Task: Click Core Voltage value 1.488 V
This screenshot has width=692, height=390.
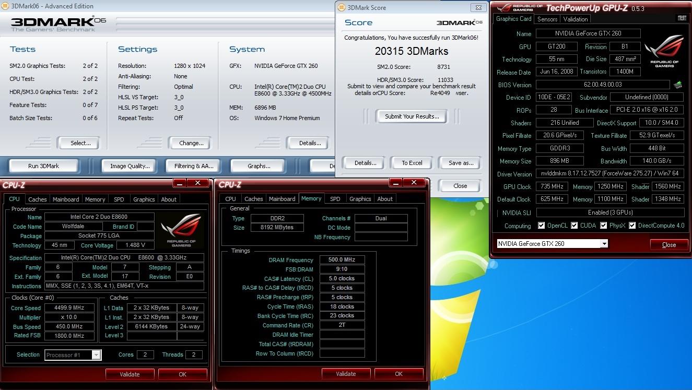Action: click(x=135, y=245)
